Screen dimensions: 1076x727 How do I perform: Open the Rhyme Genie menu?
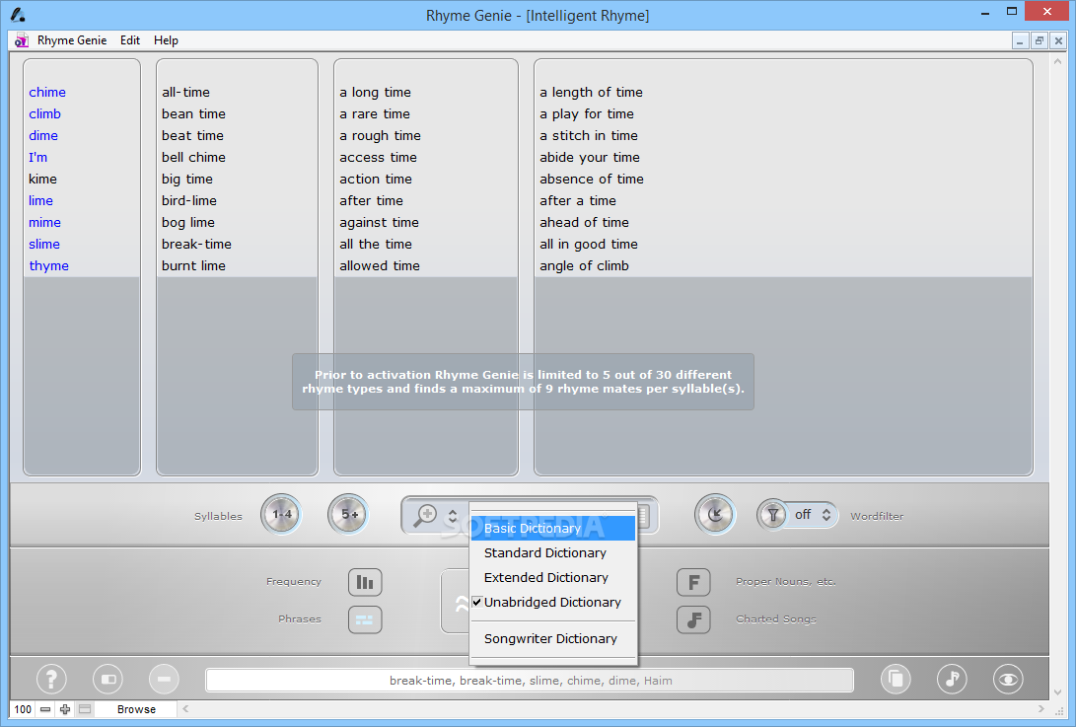pos(72,40)
